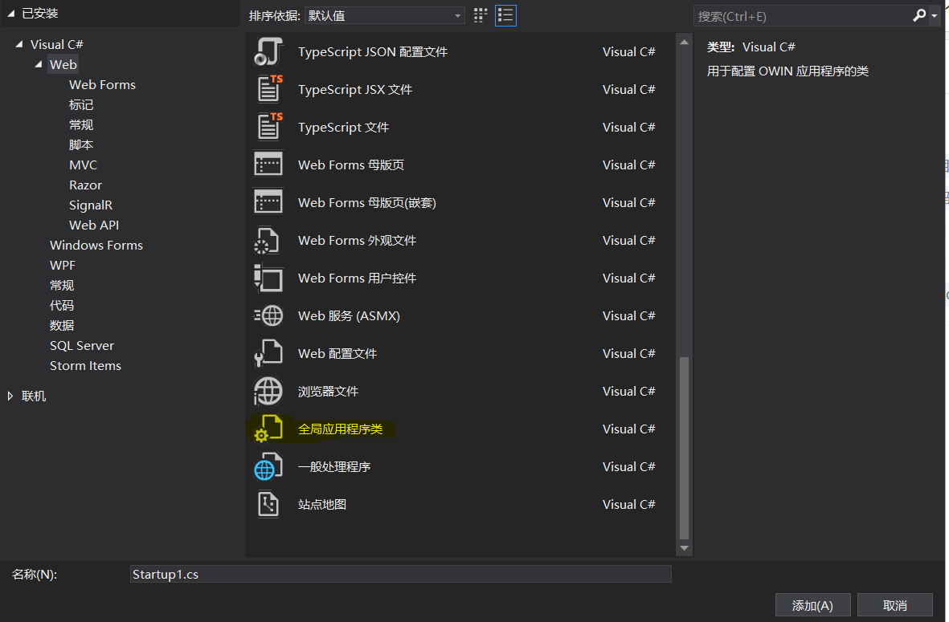
Task: Select Web Forms category in tree
Action: click(102, 84)
